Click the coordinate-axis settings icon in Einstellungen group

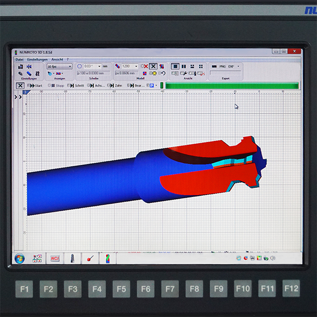(x=21, y=67)
